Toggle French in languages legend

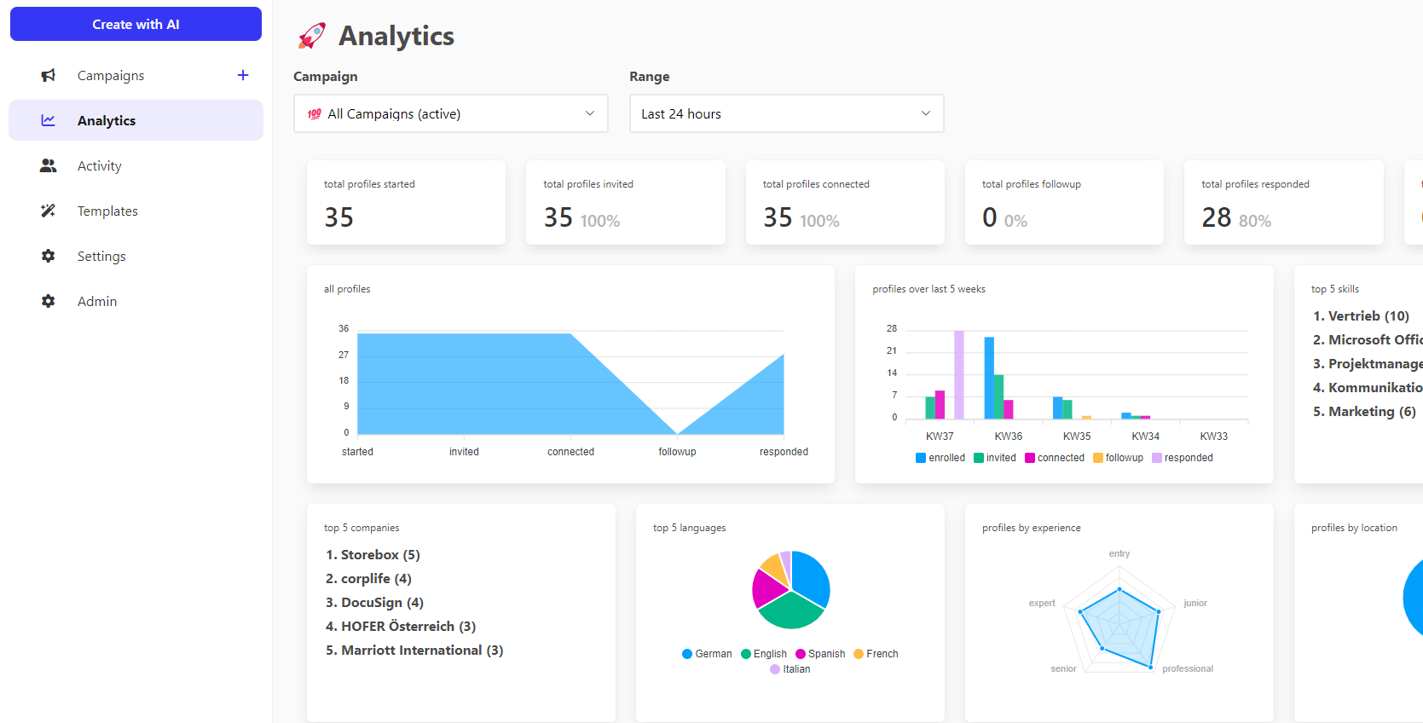point(876,654)
